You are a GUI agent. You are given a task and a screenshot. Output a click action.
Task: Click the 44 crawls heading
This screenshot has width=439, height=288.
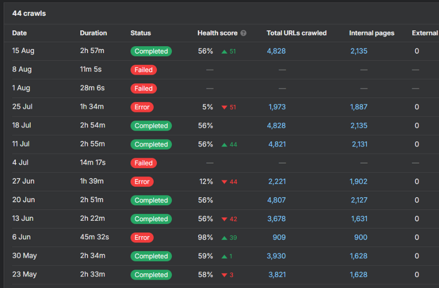tap(29, 13)
